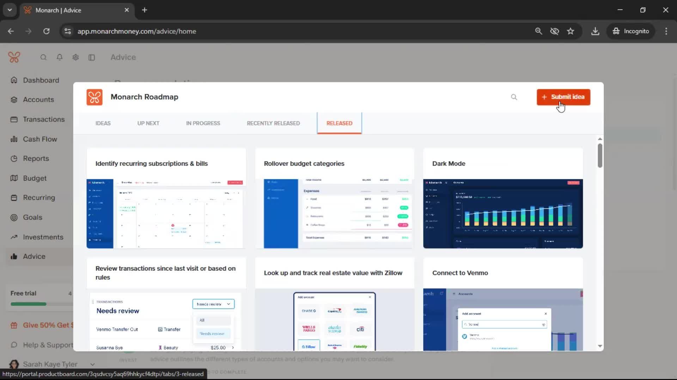Switch to the Ideas tab
The width and height of the screenshot is (677, 380).
point(103,123)
